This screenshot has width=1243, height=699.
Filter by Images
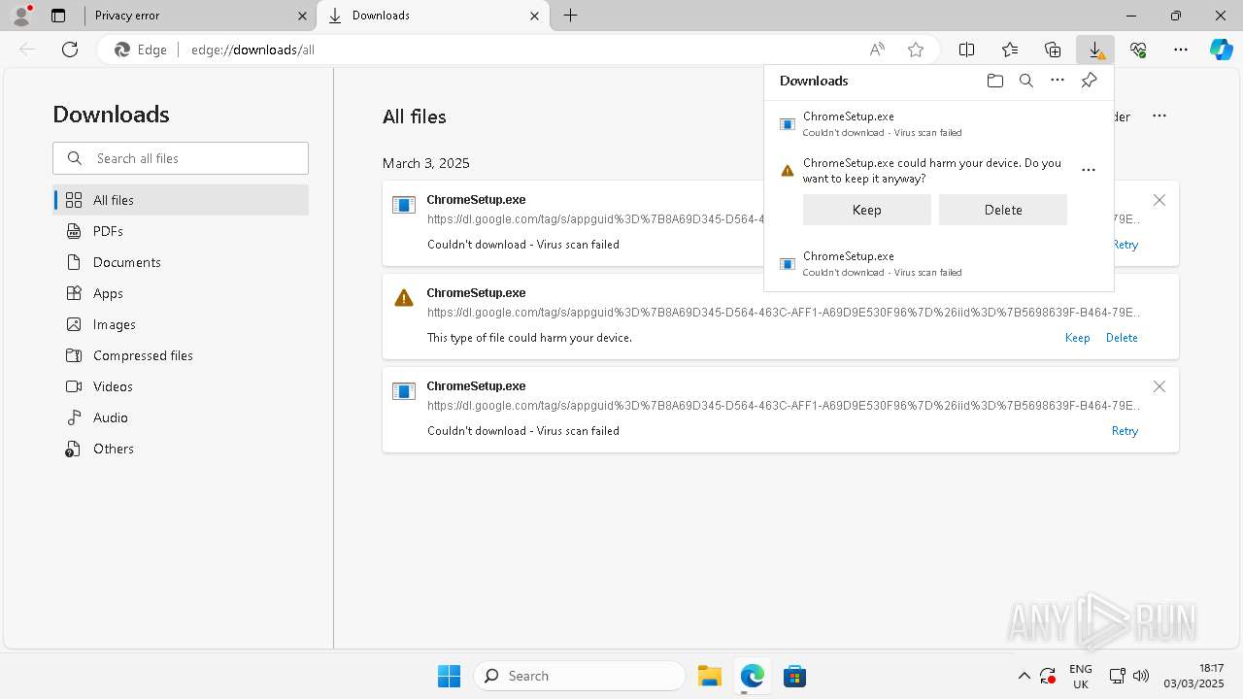(x=181, y=324)
